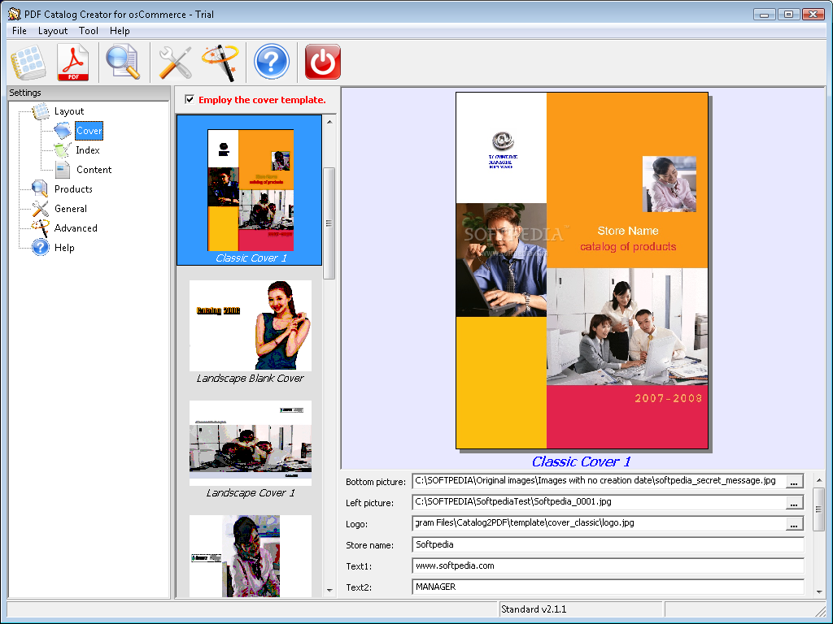The height and width of the screenshot is (624, 833).
Task: Click the wrench and screwdriver settings icon
Action: coord(174,62)
